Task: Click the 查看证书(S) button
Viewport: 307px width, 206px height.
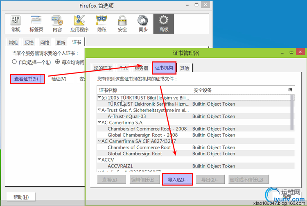Action: click(27, 79)
